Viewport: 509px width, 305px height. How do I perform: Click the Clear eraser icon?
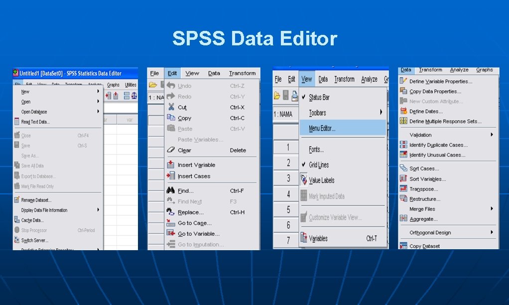coord(171,150)
